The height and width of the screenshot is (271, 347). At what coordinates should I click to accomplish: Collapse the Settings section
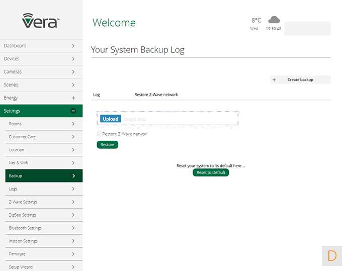click(x=73, y=111)
